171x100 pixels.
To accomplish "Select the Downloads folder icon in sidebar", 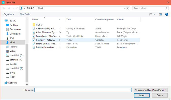I will (x=7, y=34).
